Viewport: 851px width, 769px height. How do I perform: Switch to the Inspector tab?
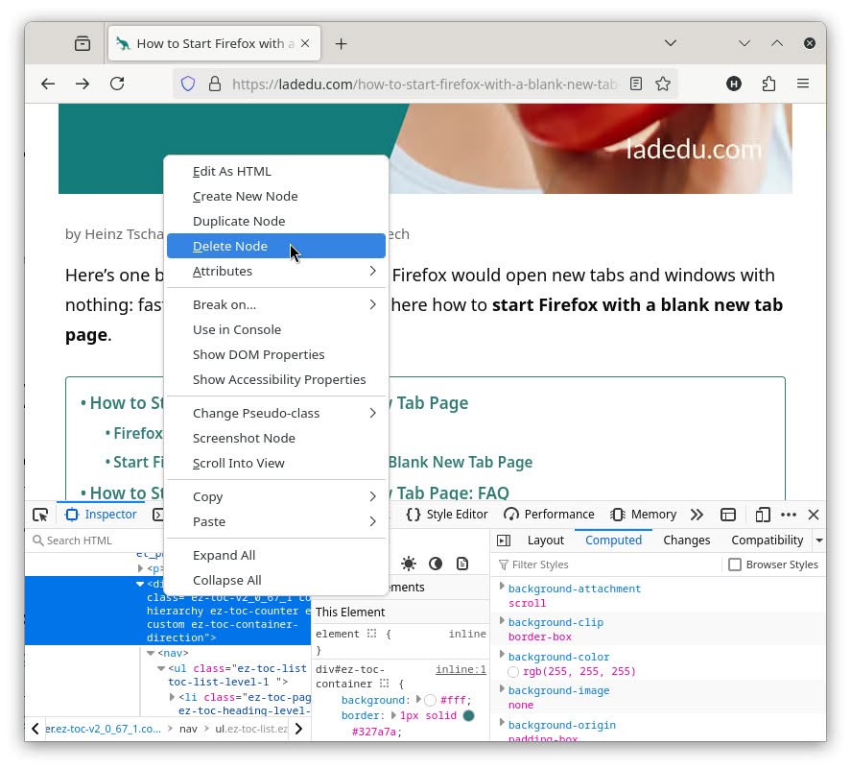pyautogui.click(x=101, y=515)
